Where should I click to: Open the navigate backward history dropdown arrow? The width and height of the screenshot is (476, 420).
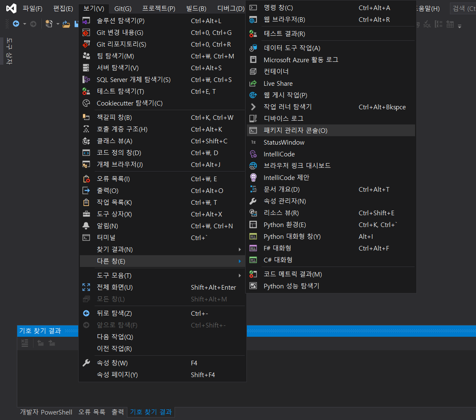24,24
